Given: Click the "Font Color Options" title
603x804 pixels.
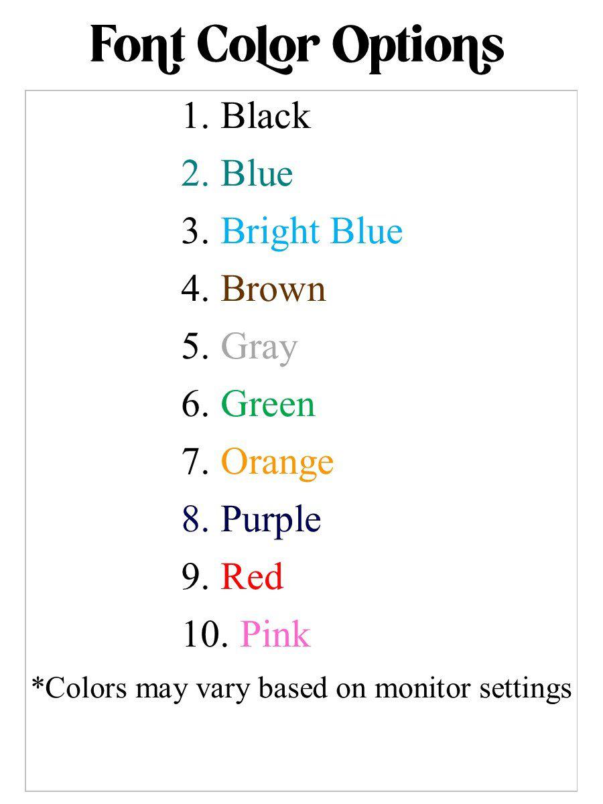Looking at the screenshot, I should point(297,46).
